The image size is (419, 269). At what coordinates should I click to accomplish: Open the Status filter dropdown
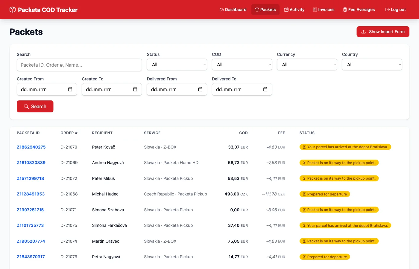pyautogui.click(x=177, y=65)
